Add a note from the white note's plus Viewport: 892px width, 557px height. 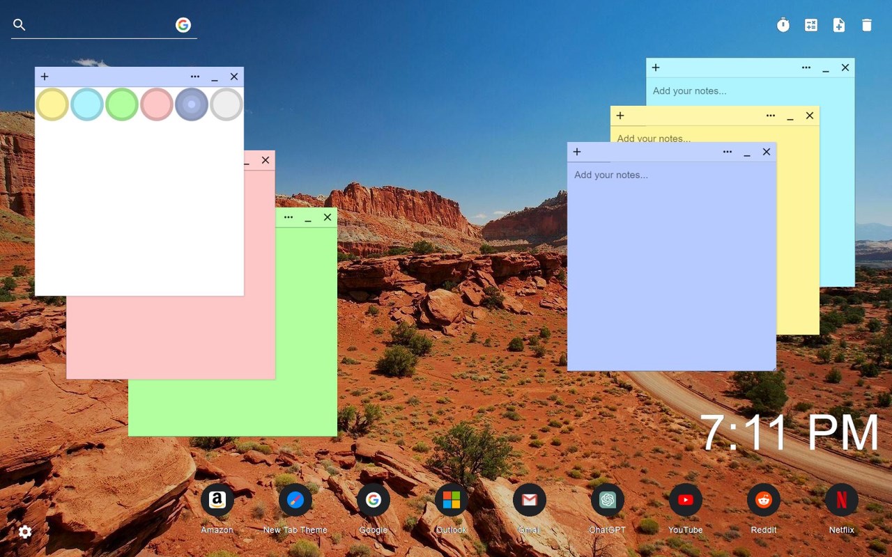coord(45,77)
